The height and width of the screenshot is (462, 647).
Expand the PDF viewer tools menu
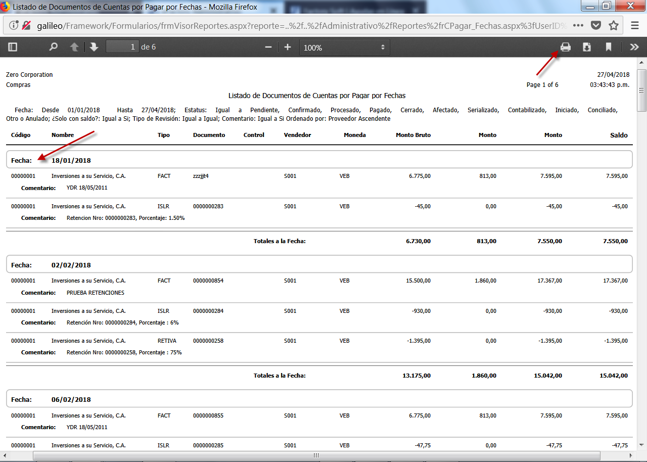coord(634,47)
